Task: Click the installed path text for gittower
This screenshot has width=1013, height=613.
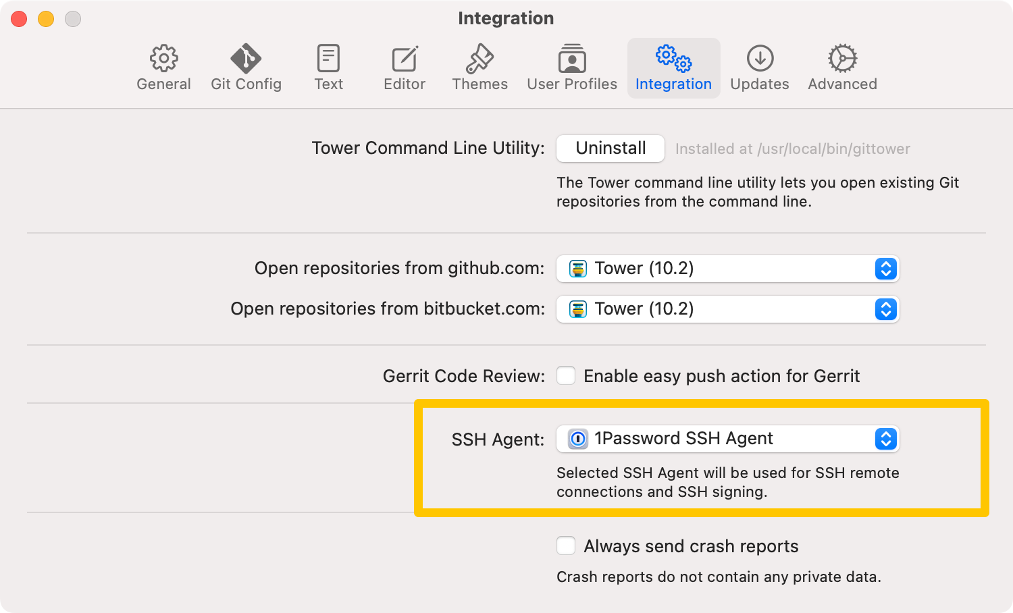Action: click(791, 149)
